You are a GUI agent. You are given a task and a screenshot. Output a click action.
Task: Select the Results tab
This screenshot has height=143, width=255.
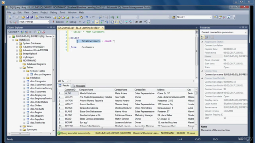pyautogui.click(x=64, y=86)
